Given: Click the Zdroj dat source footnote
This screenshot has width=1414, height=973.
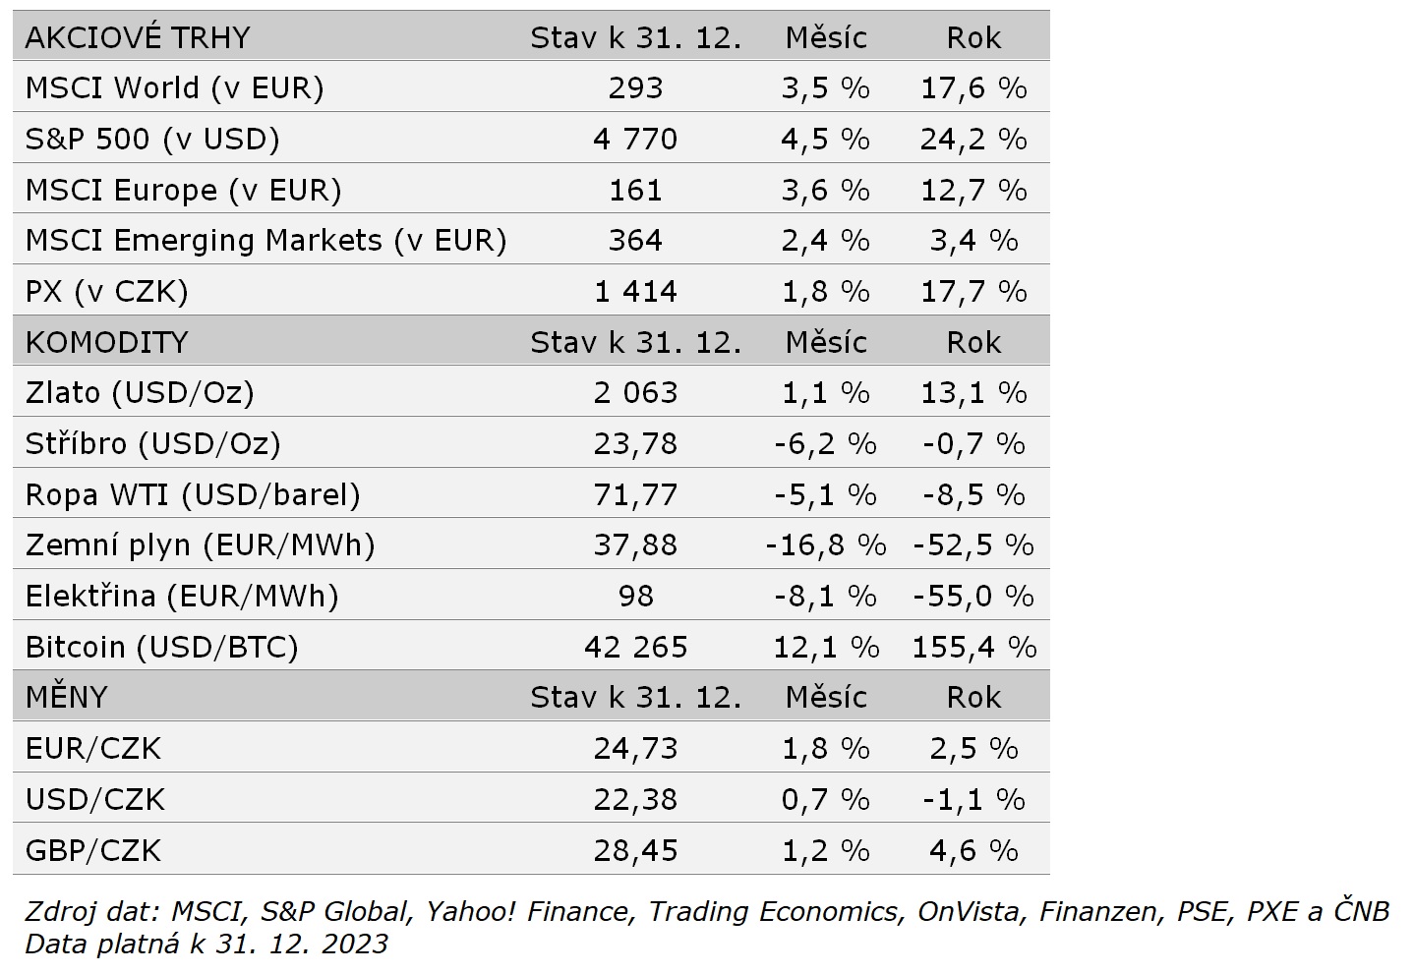Looking at the screenshot, I should coord(706,912).
